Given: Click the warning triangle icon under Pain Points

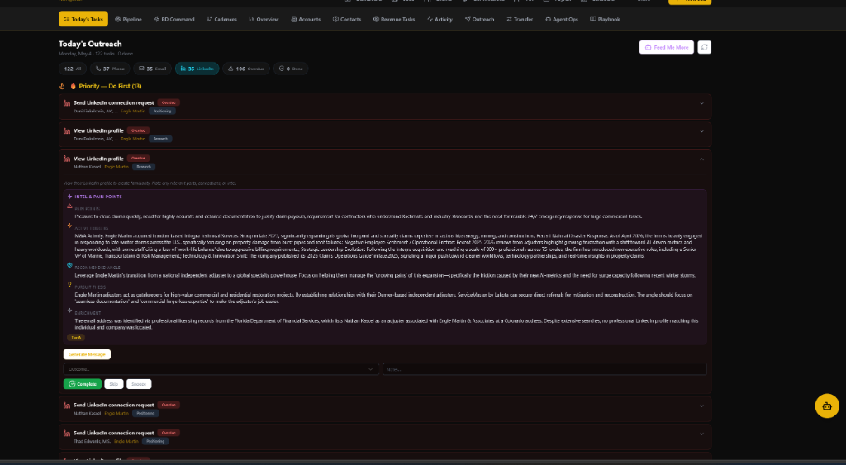Looking at the screenshot, I should click(69, 206).
